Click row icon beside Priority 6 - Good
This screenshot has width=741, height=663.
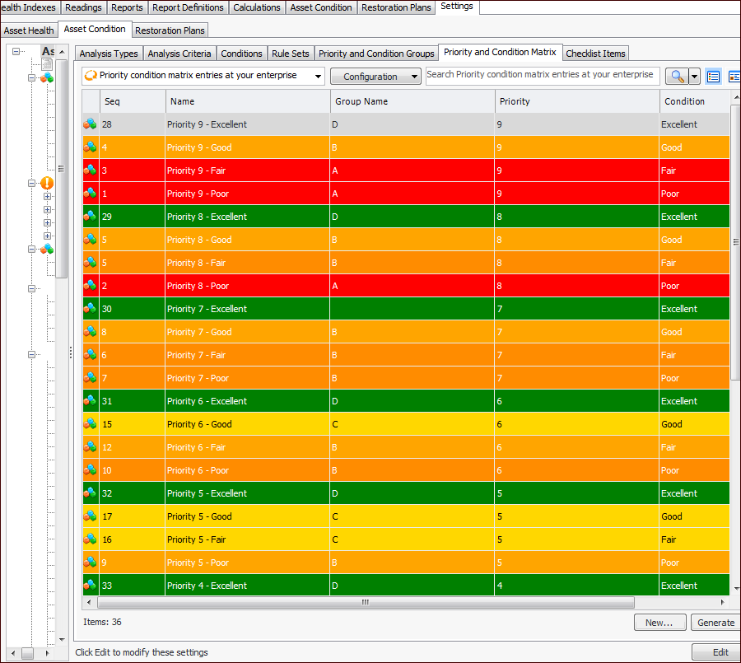click(90, 424)
